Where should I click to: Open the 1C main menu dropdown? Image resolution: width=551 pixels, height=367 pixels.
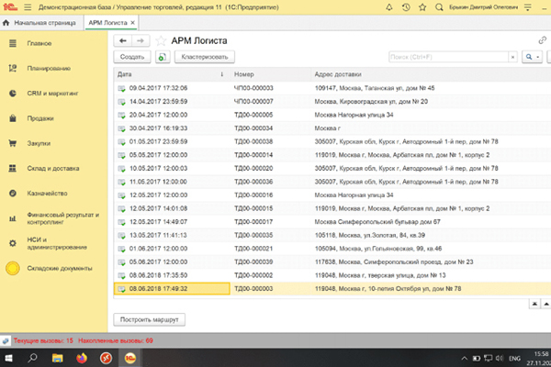(x=29, y=6)
